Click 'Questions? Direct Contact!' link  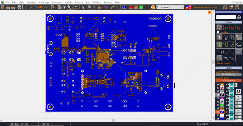pos(205,7)
